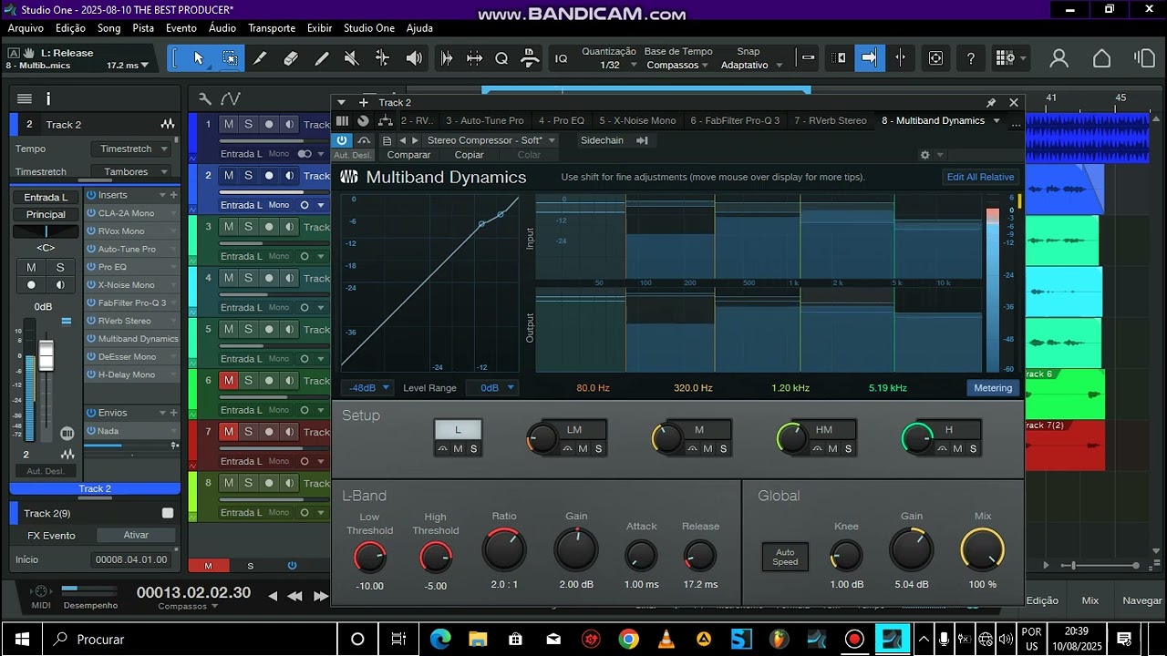Switch to the 4 - Pro EQ tab
The height and width of the screenshot is (656, 1167).
pyautogui.click(x=561, y=120)
